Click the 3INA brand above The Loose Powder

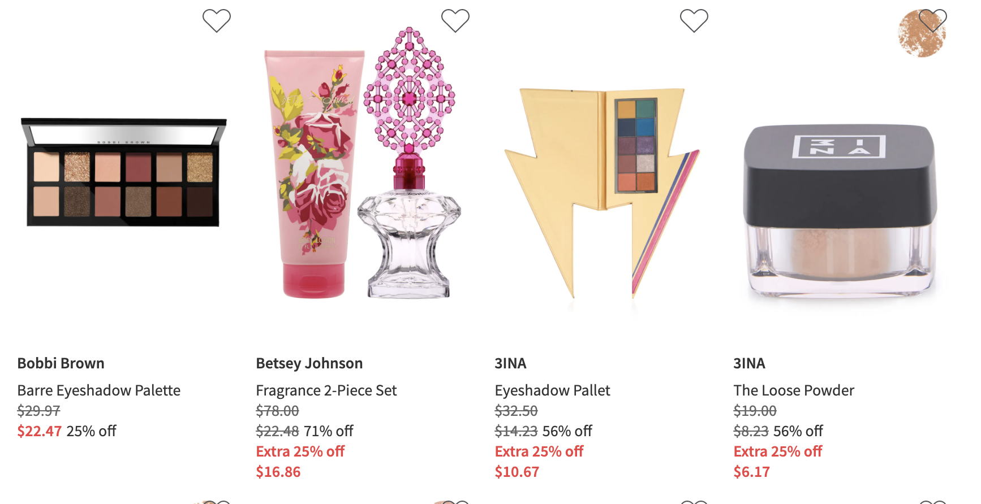click(749, 363)
